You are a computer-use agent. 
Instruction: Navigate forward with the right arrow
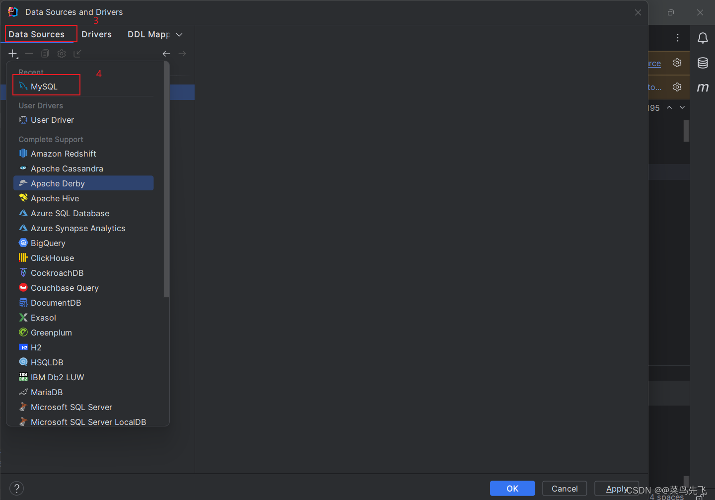click(182, 54)
